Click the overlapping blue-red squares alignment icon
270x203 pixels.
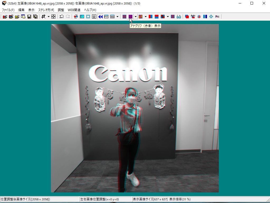tap(187, 17)
